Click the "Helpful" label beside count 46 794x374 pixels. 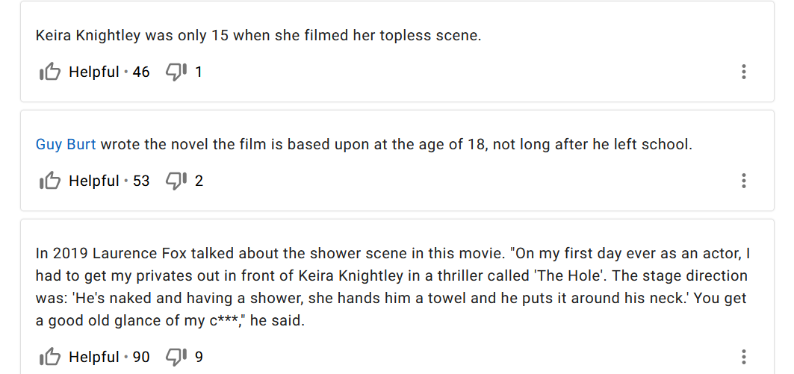tap(94, 72)
